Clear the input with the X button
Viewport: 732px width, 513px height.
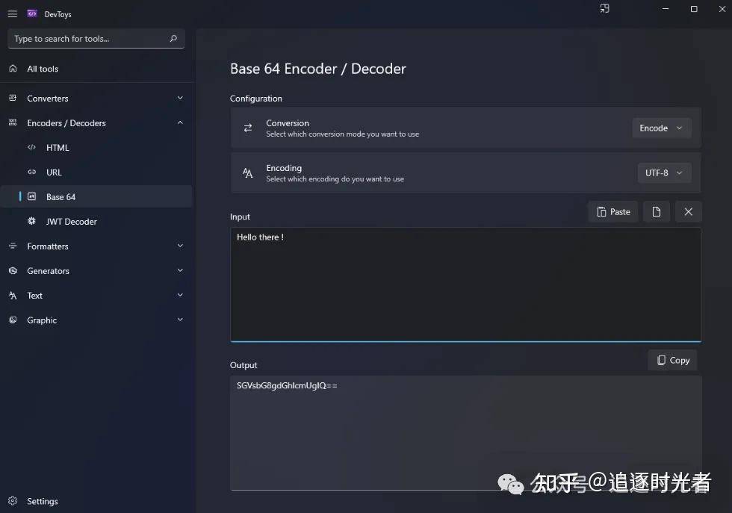coord(688,212)
